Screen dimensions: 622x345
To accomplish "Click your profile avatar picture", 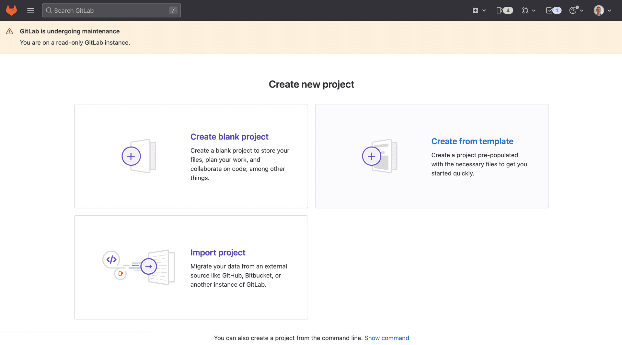I will pyautogui.click(x=599, y=10).
